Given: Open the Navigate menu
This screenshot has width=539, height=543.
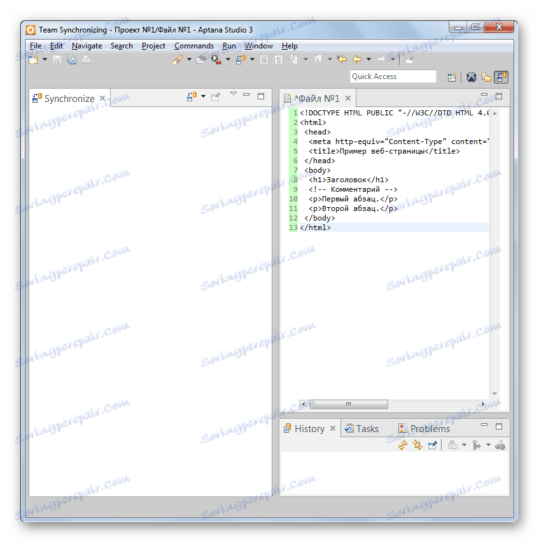Looking at the screenshot, I should (87, 46).
